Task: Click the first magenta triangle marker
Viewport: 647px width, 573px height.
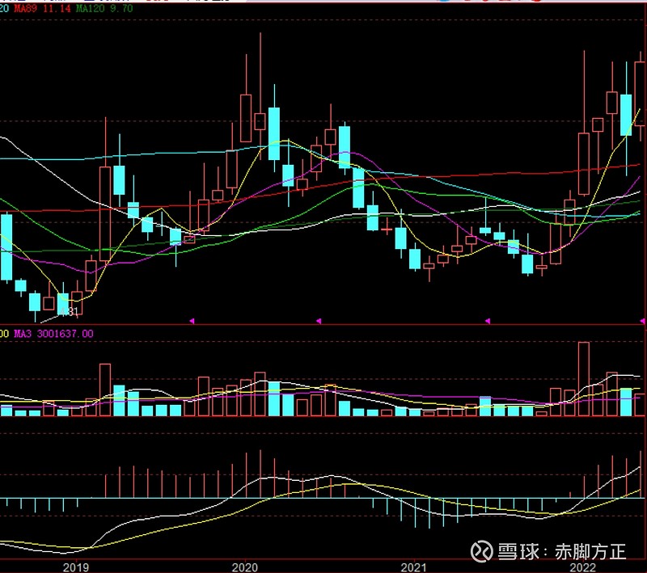Action: click(x=192, y=322)
